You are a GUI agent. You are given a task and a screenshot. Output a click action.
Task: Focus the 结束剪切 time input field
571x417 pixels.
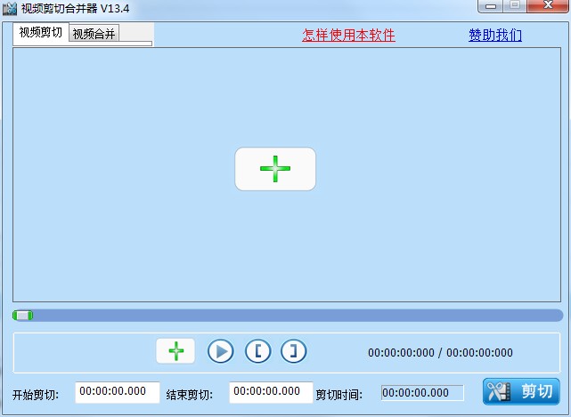(x=271, y=392)
